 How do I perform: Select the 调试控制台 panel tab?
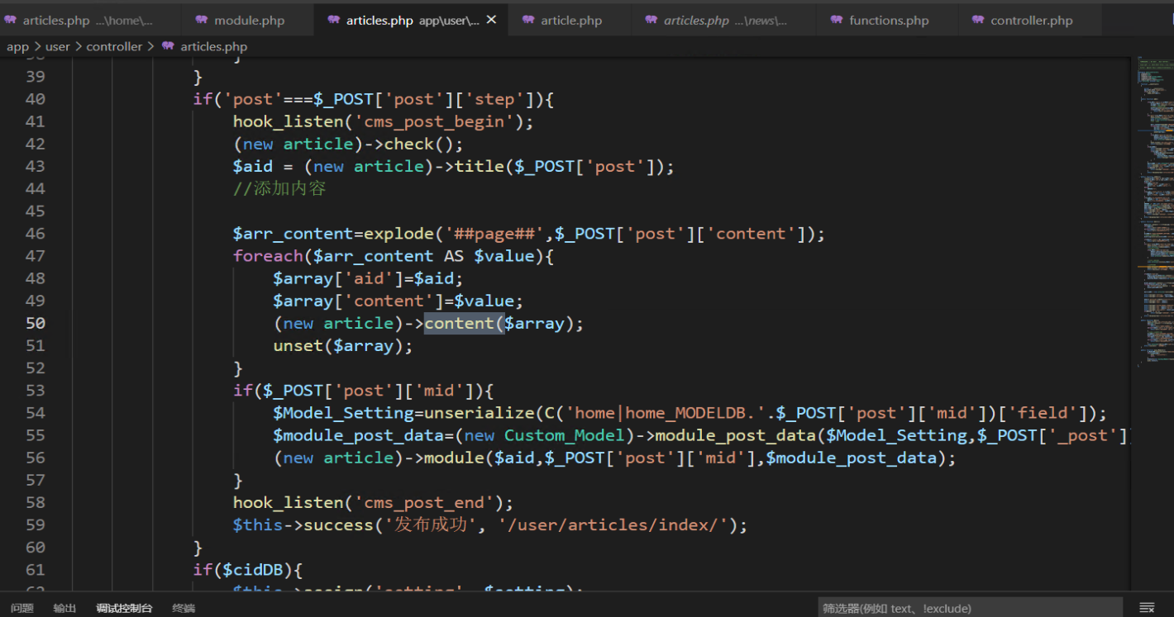pyautogui.click(x=124, y=608)
